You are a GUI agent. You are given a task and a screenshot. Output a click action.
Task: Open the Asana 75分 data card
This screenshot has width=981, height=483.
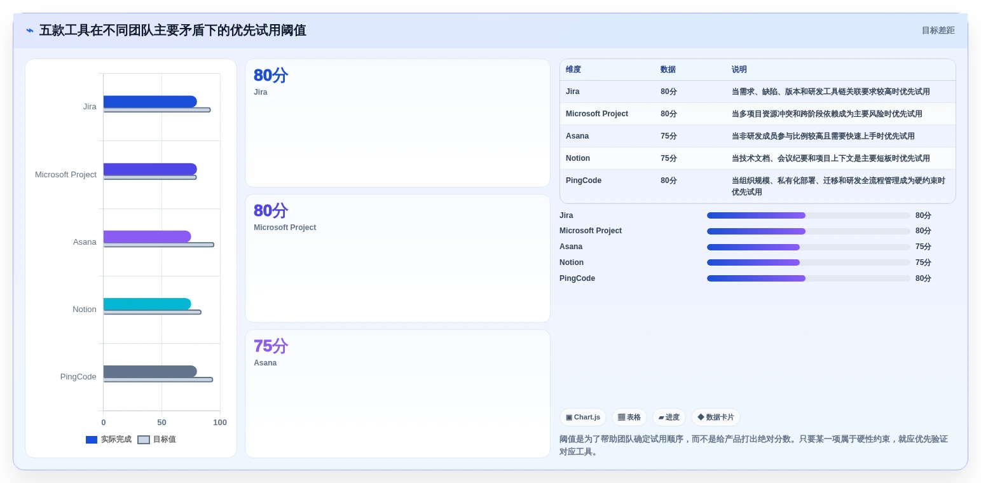(397, 393)
